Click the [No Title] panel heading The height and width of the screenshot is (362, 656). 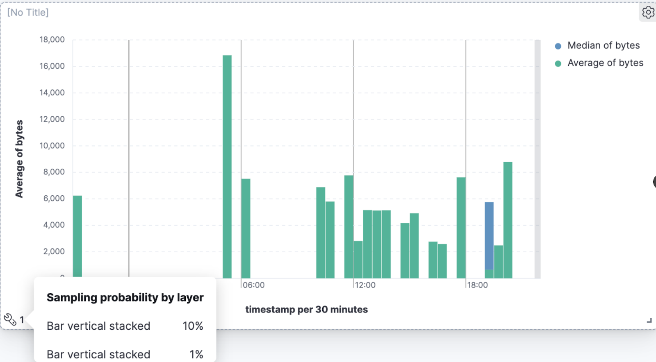28,12
